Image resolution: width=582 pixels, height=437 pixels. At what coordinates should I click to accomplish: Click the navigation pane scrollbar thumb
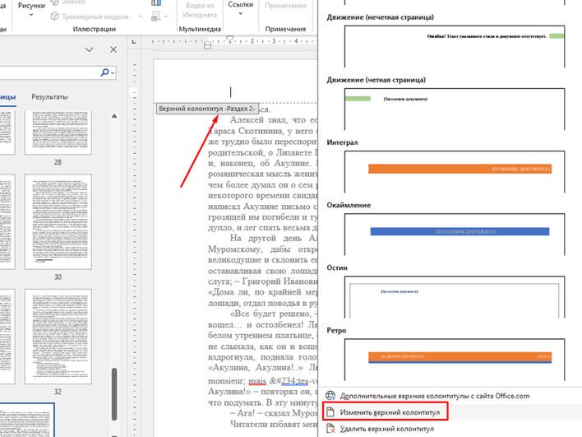[x=114, y=394]
